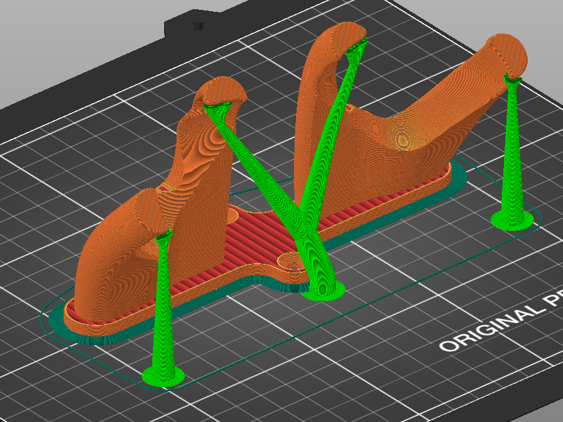Select the far-right support tower's vertical shaft
Viewport: 563px width, 422px height.
click(x=511, y=151)
